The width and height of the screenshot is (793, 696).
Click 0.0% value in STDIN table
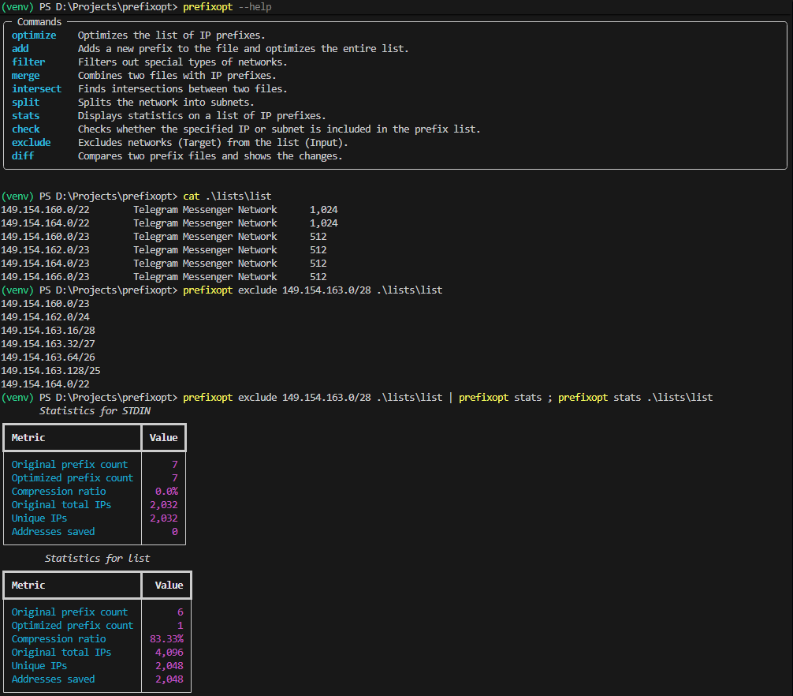[x=166, y=492]
